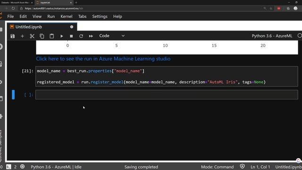Click the site lock icon in address bar

21,8
